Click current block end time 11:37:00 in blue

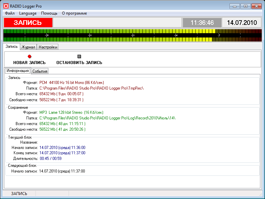click(62, 153)
